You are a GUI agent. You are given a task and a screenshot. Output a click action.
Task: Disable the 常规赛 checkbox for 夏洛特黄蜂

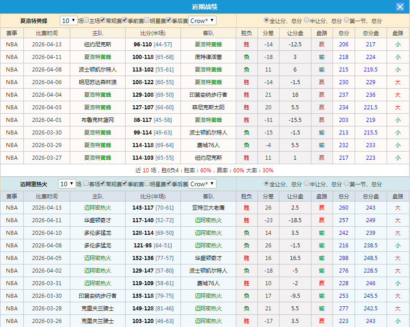click(x=102, y=20)
